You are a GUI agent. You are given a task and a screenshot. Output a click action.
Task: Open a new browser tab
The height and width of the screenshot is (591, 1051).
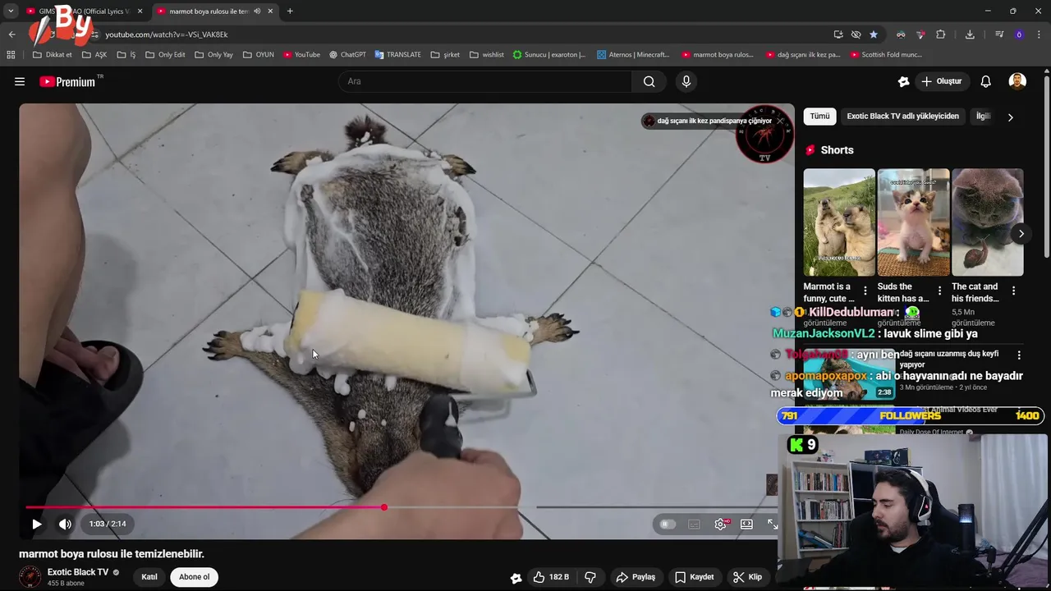coord(290,11)
